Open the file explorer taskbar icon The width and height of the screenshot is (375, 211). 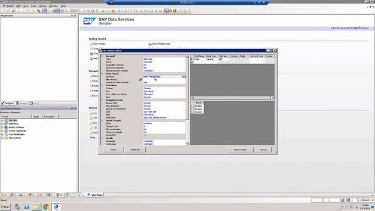point(36,207)
